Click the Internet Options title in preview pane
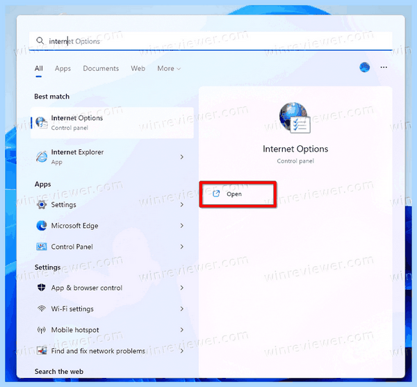Image resolution: width=417 pixels, height=387 pixels. click(x=295, y=149)
